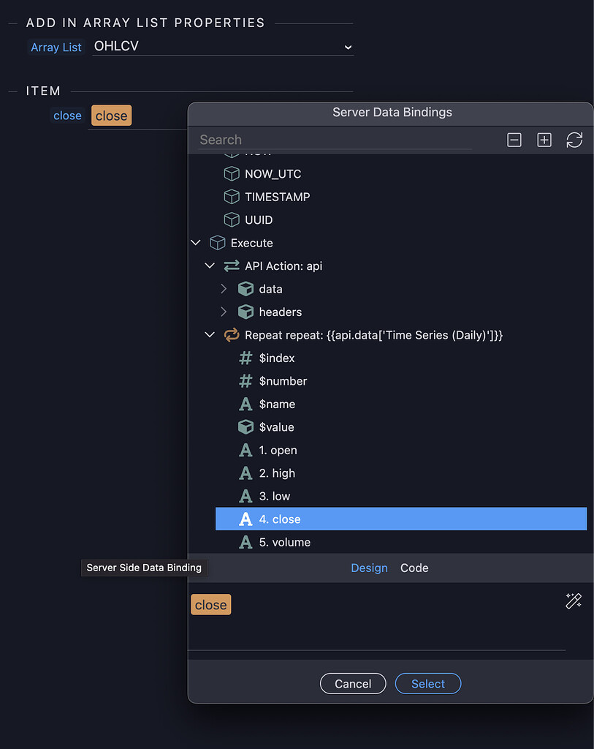
Task: Collapse the Execute node
Action: coord(195,242)
